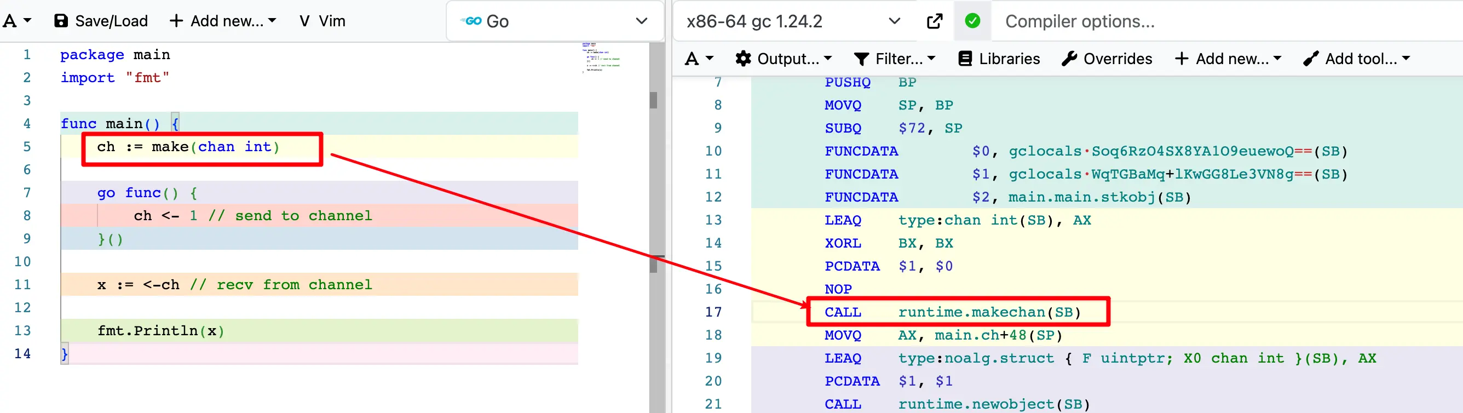
Task: Click the compiler pop-out external link icon
Action: point(934,21)
